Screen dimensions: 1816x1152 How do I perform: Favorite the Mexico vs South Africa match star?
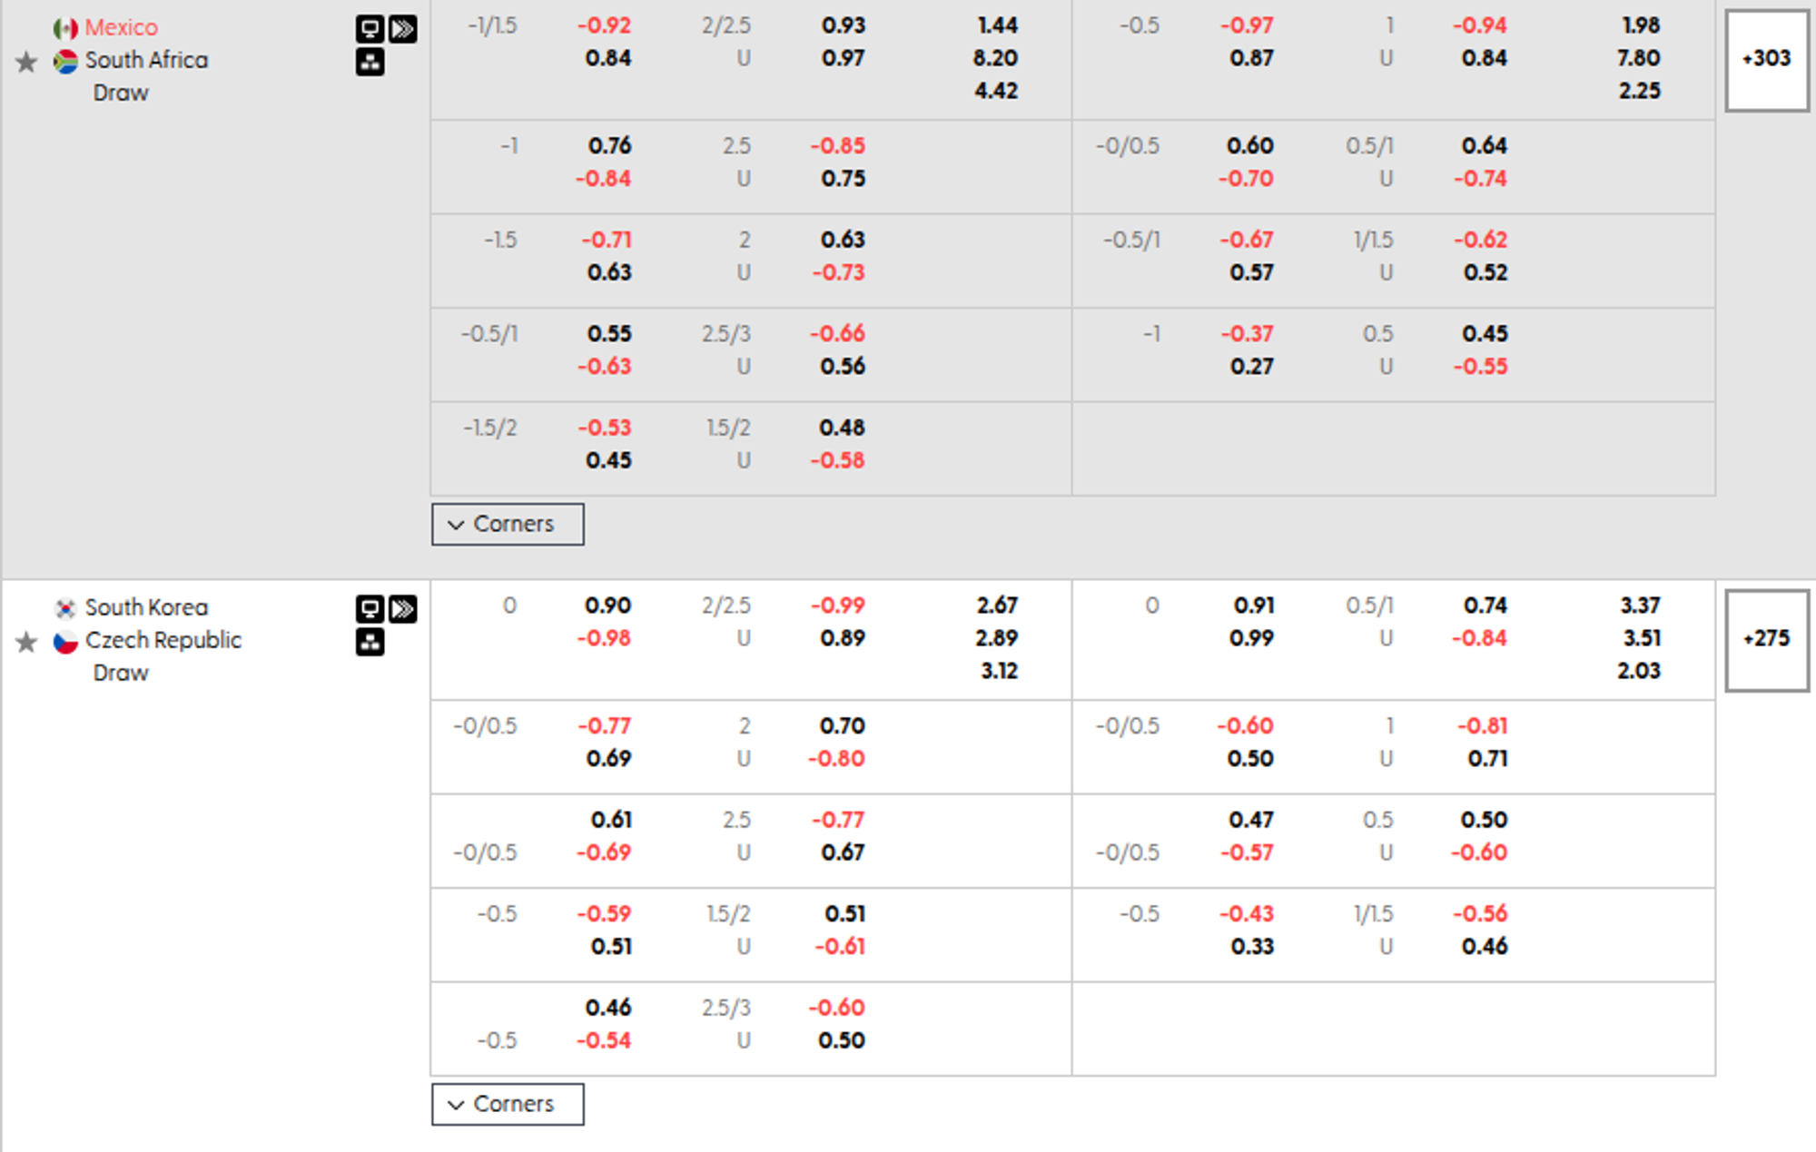pos(26,62)
